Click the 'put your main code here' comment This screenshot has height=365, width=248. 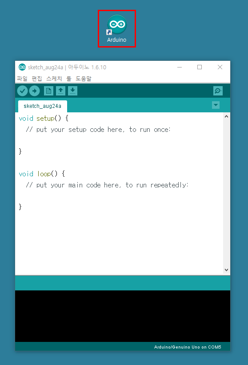107,185
